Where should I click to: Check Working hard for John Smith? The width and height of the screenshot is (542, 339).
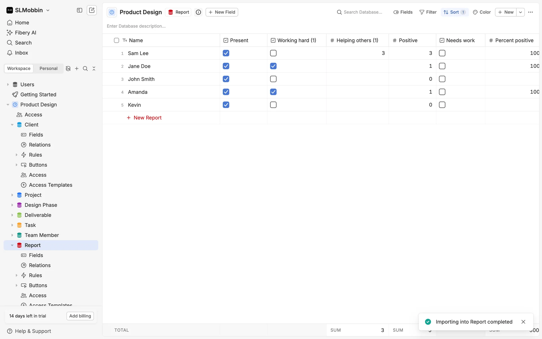[x=273, y=79]
